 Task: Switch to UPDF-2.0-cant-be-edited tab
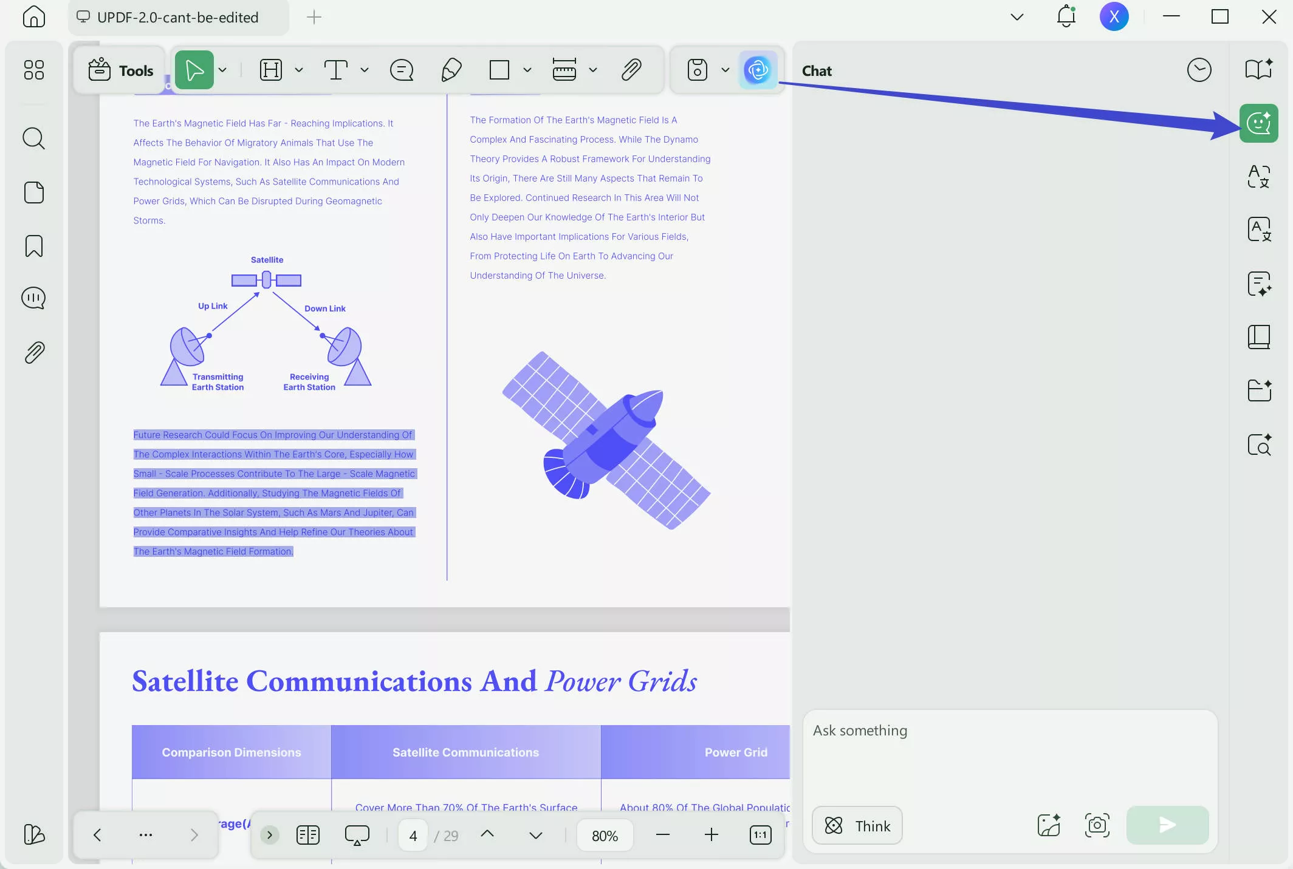pyautogui.click(x=177, y=17)
